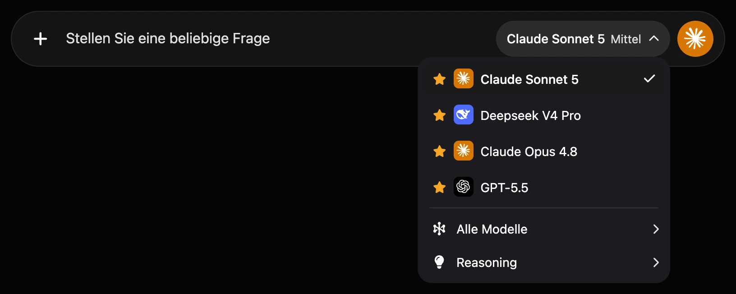
Task: Click the Alle Modelle network icon
Action: pyautogui.click(x=439, y=229)
